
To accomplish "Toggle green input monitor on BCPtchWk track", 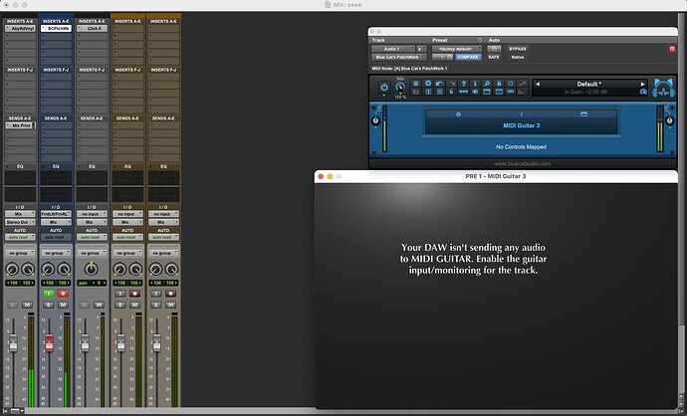I will 49,294.
